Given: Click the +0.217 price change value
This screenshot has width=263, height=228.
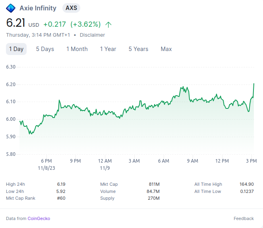Looking at the screenshot, I should tap(54, 24).
